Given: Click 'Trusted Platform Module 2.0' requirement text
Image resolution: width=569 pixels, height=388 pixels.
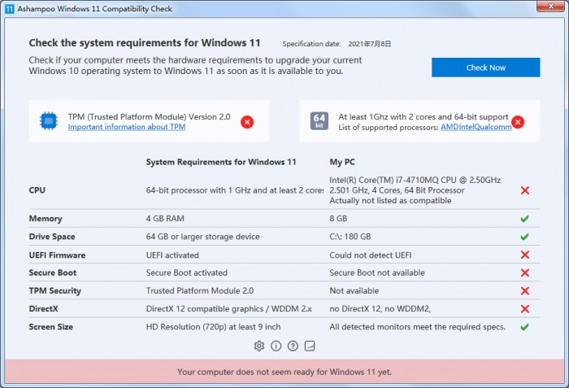Looking at the screenshot, I should [x=200, y=291].
